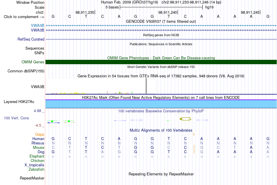Click the Dog species label
277x185 pixels.
point(41,152)
